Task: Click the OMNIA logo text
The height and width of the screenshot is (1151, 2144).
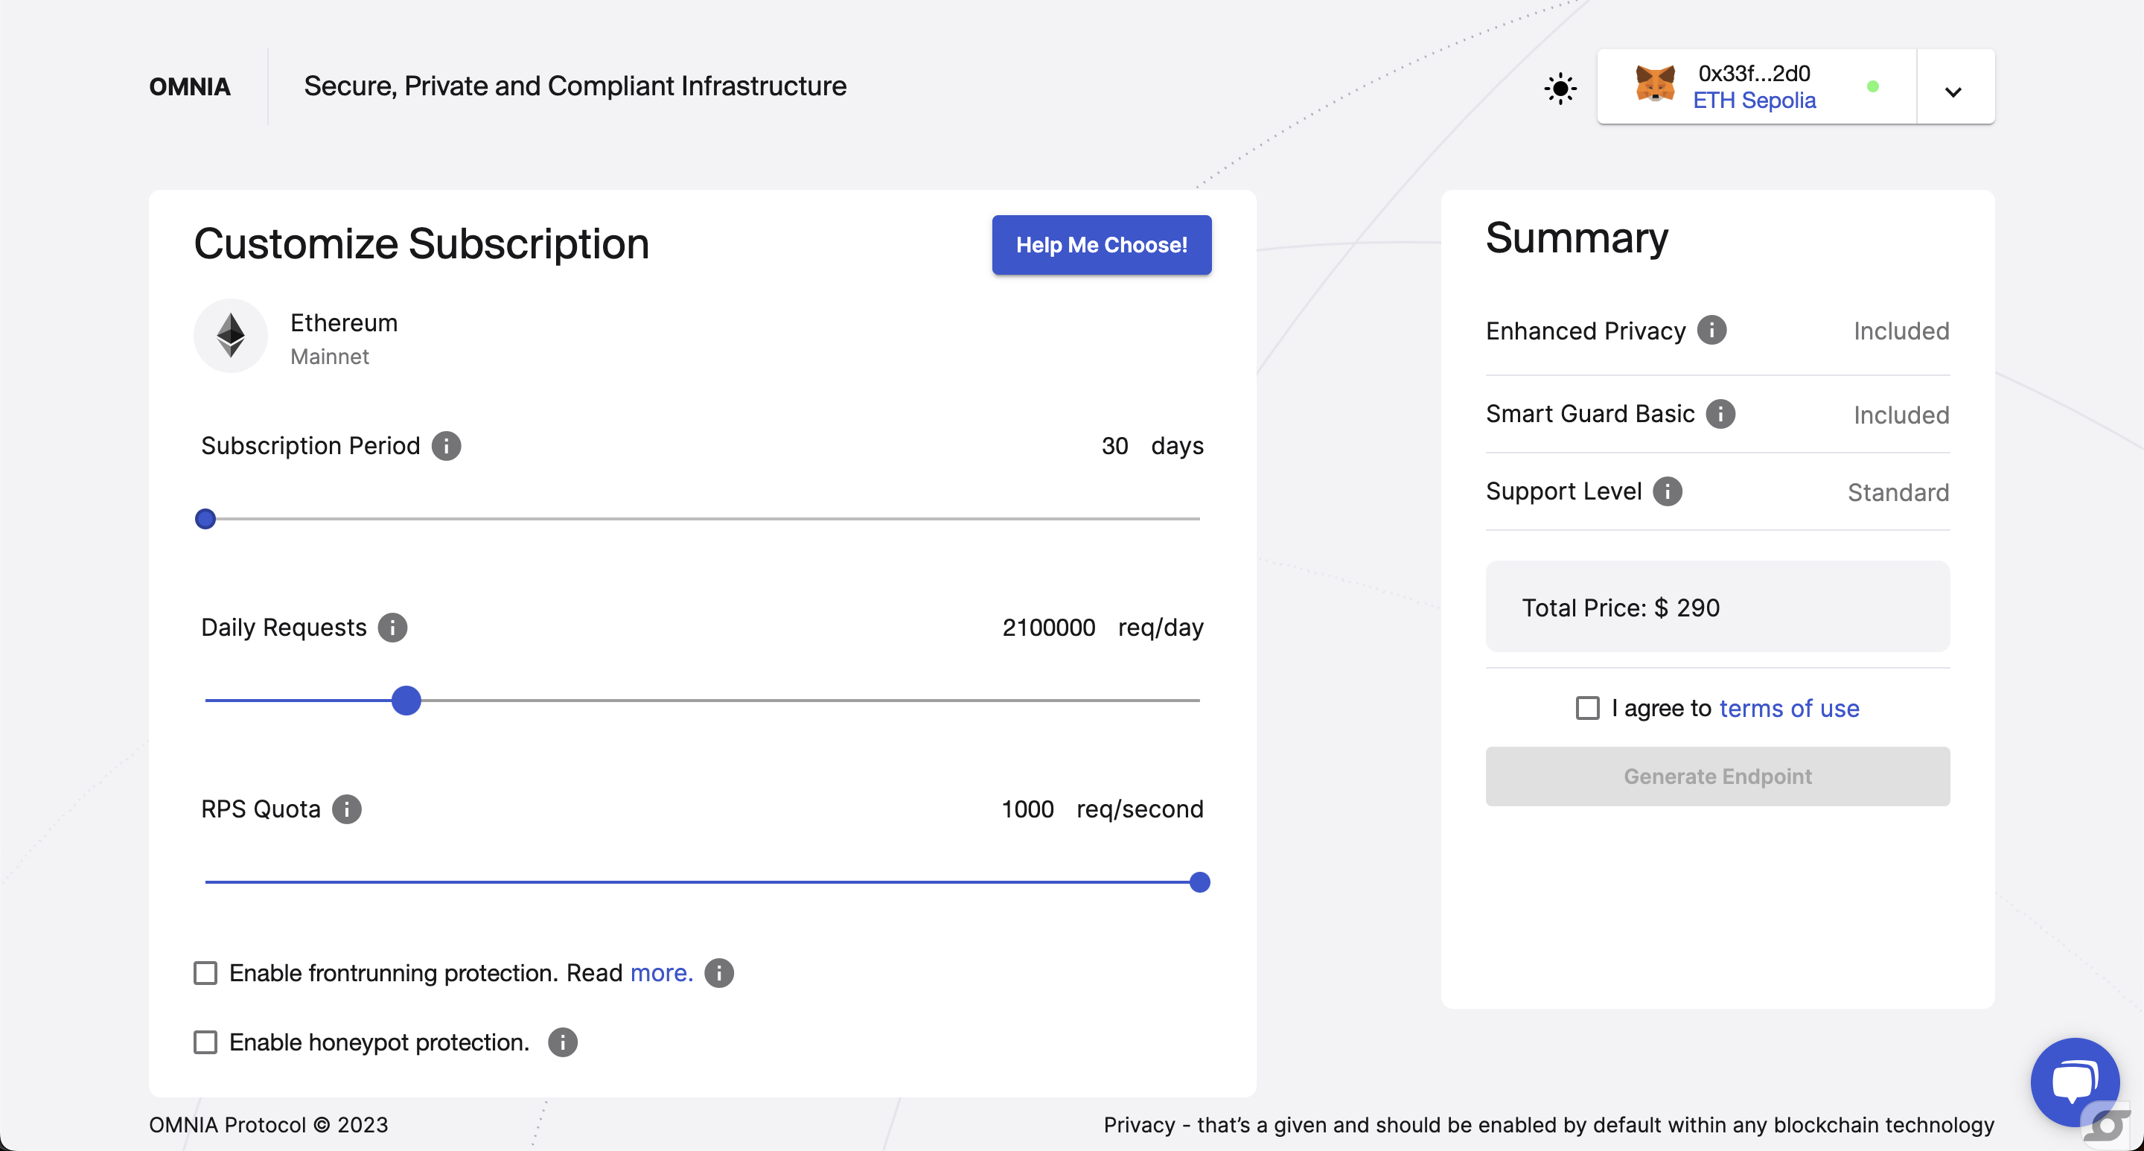Action: pos(190,86)
